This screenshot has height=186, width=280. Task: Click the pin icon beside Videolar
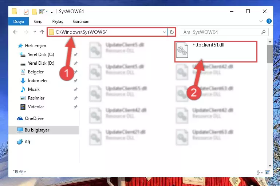tap(76, 107)
